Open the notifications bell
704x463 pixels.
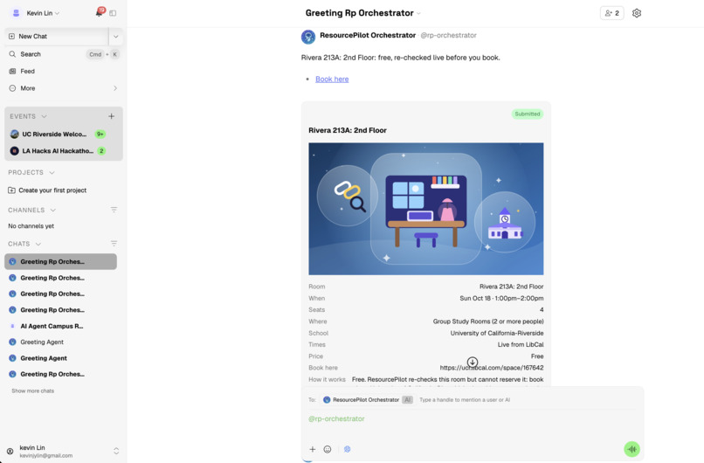pyautogui.click(x=100, y=12)
